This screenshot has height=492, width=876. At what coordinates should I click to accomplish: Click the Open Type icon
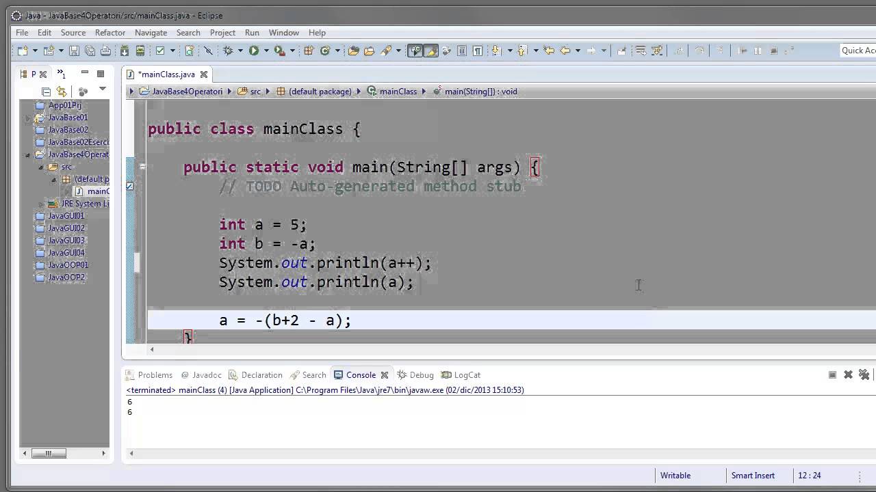[x=353, y=51]
